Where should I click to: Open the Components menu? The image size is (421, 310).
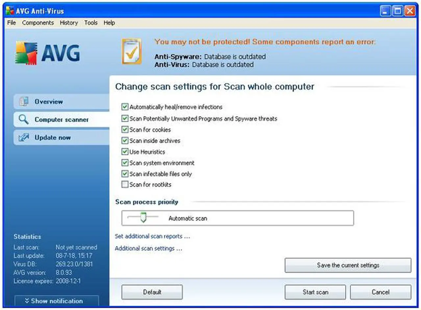point(38,23)
